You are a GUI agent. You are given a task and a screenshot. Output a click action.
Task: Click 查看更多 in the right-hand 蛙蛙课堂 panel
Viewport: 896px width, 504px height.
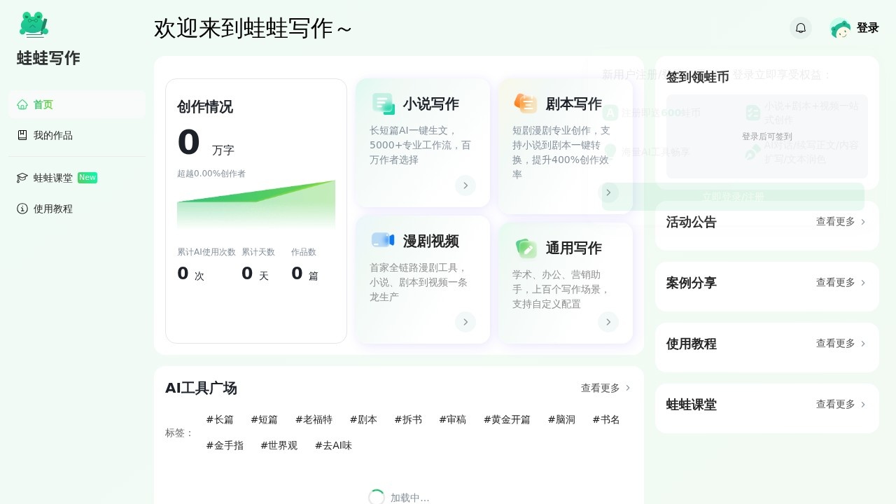[x=841, y=405]
